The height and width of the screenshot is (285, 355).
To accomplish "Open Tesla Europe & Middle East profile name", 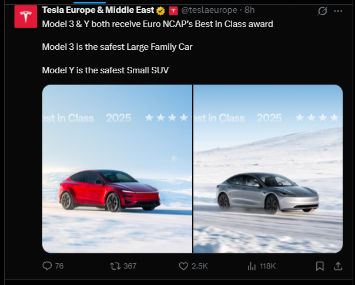I will point(98,11).
